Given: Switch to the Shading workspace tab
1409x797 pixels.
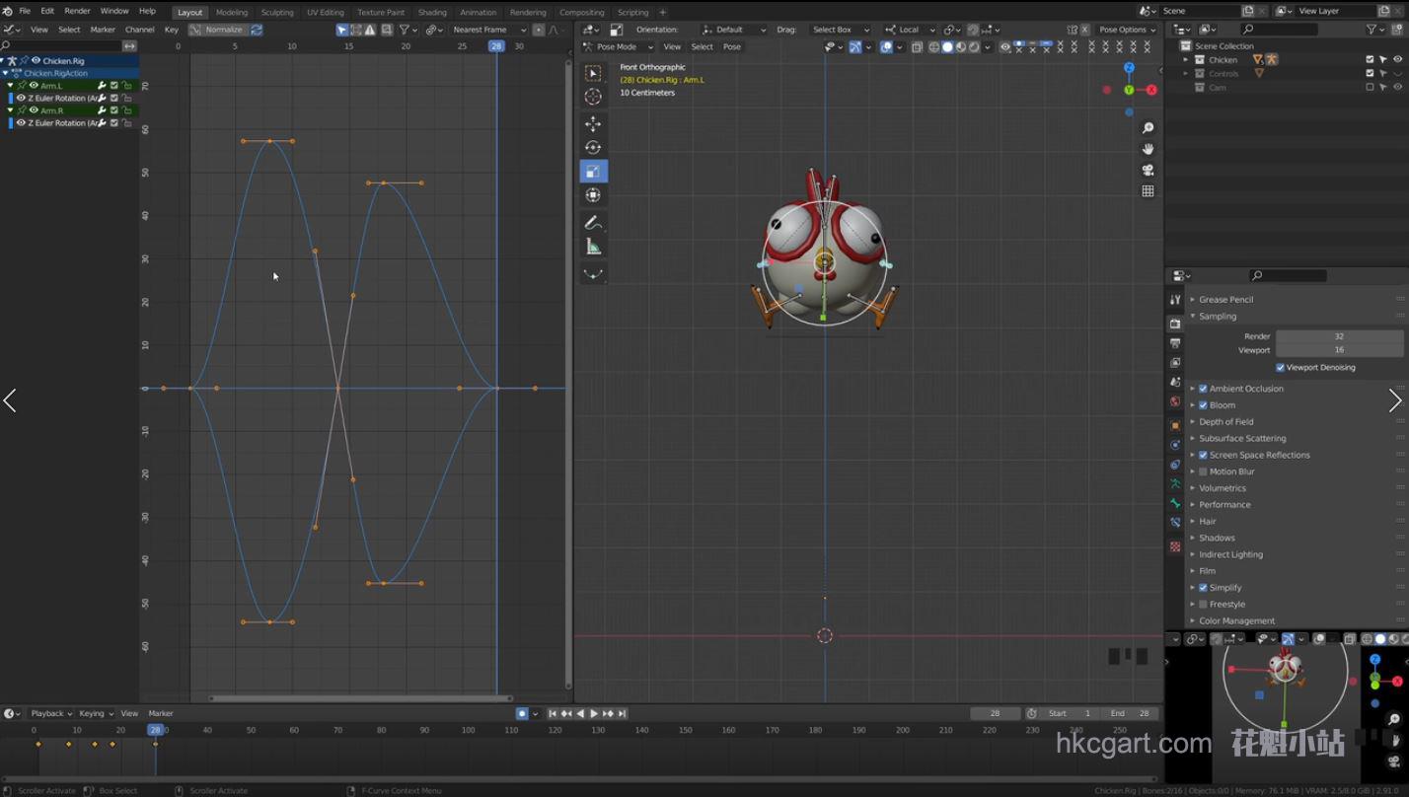Looking at the screenshot, I should click(x=432, y=12).
